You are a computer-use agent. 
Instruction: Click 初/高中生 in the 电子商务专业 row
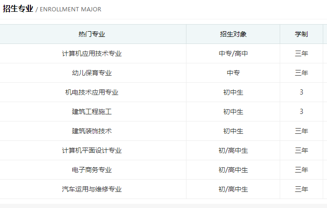[233, 170]
